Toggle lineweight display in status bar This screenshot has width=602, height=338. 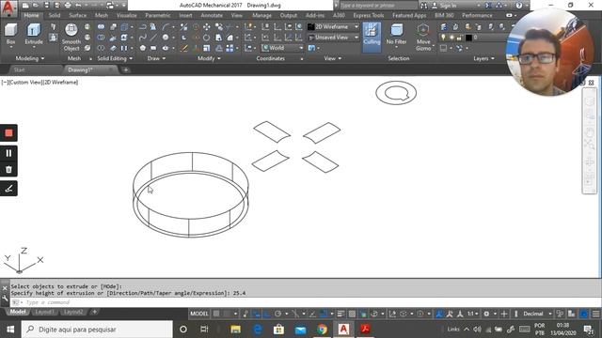(341, 314)
